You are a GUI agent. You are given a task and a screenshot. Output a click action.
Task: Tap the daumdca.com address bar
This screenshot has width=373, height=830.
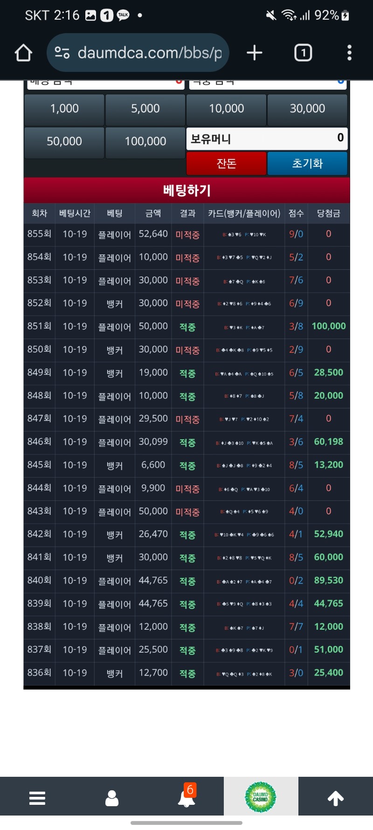click(149, 53)
